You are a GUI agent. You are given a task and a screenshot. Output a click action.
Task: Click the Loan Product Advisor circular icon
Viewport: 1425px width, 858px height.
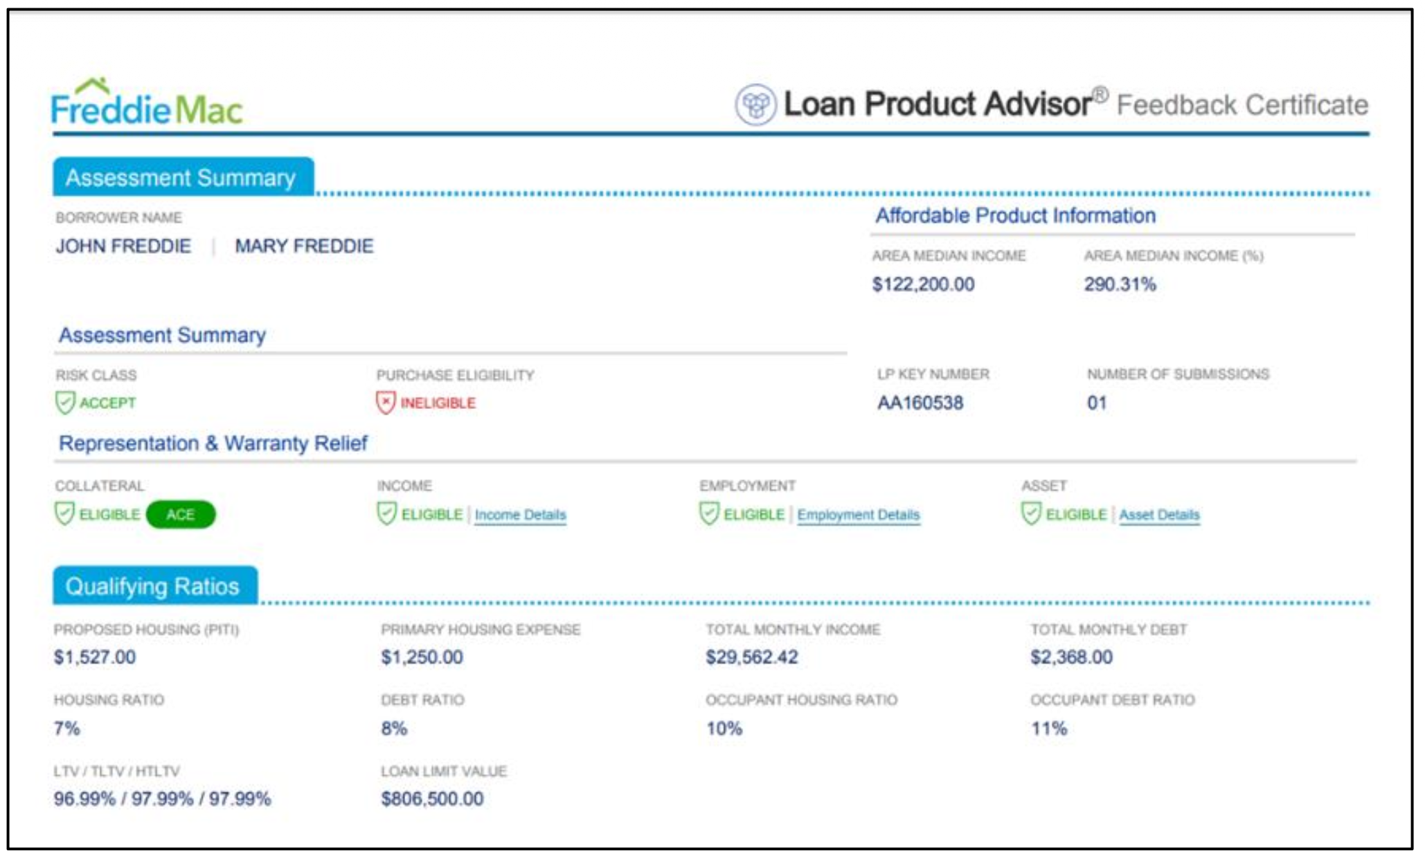pos(755,104)
